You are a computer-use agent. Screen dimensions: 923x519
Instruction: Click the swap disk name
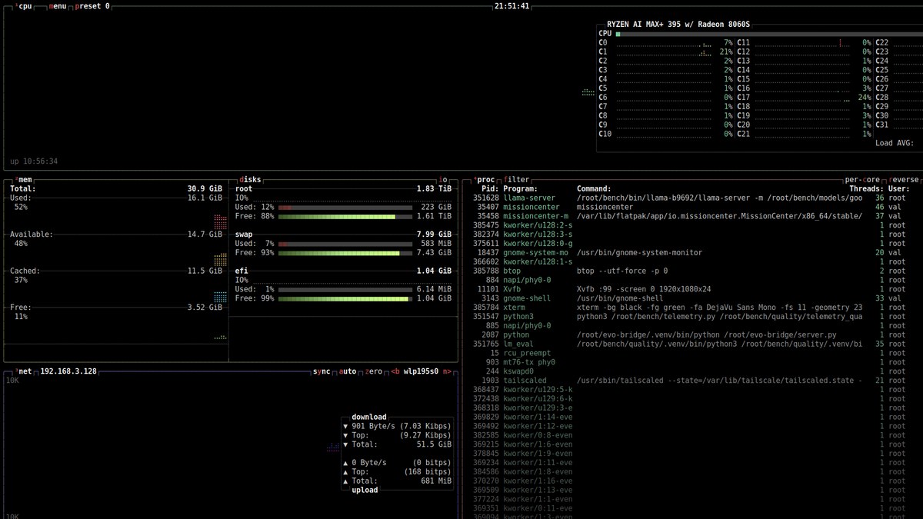[x=244, y=235]
